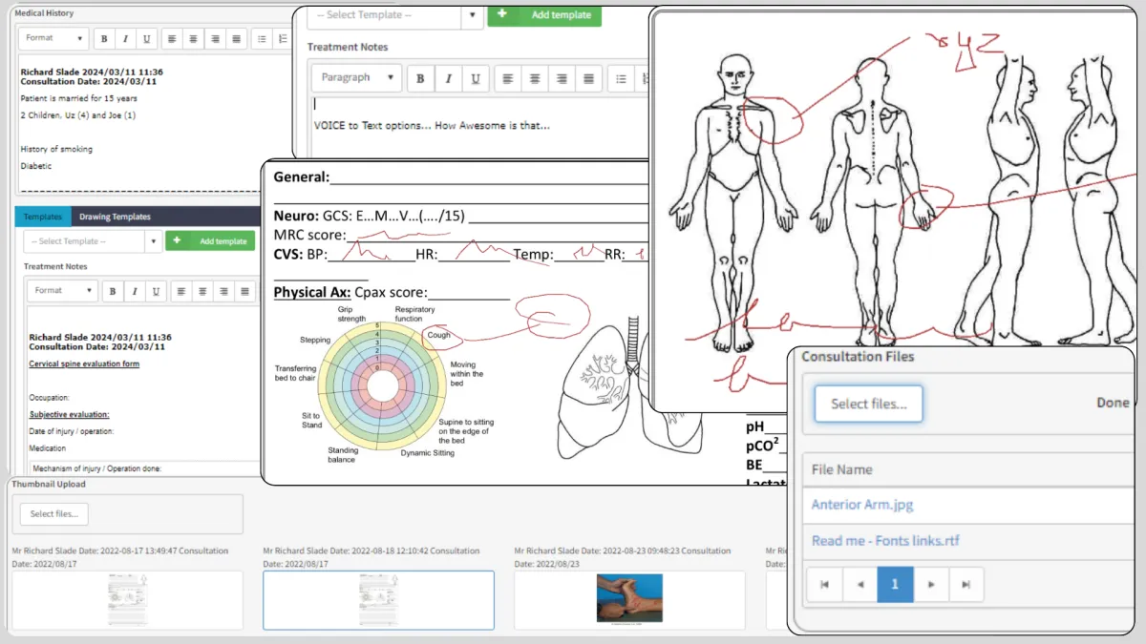The image size is (1146, 644).
Task: Insert numbered list in the Medical History toolbar
Action: pos(283,39)
